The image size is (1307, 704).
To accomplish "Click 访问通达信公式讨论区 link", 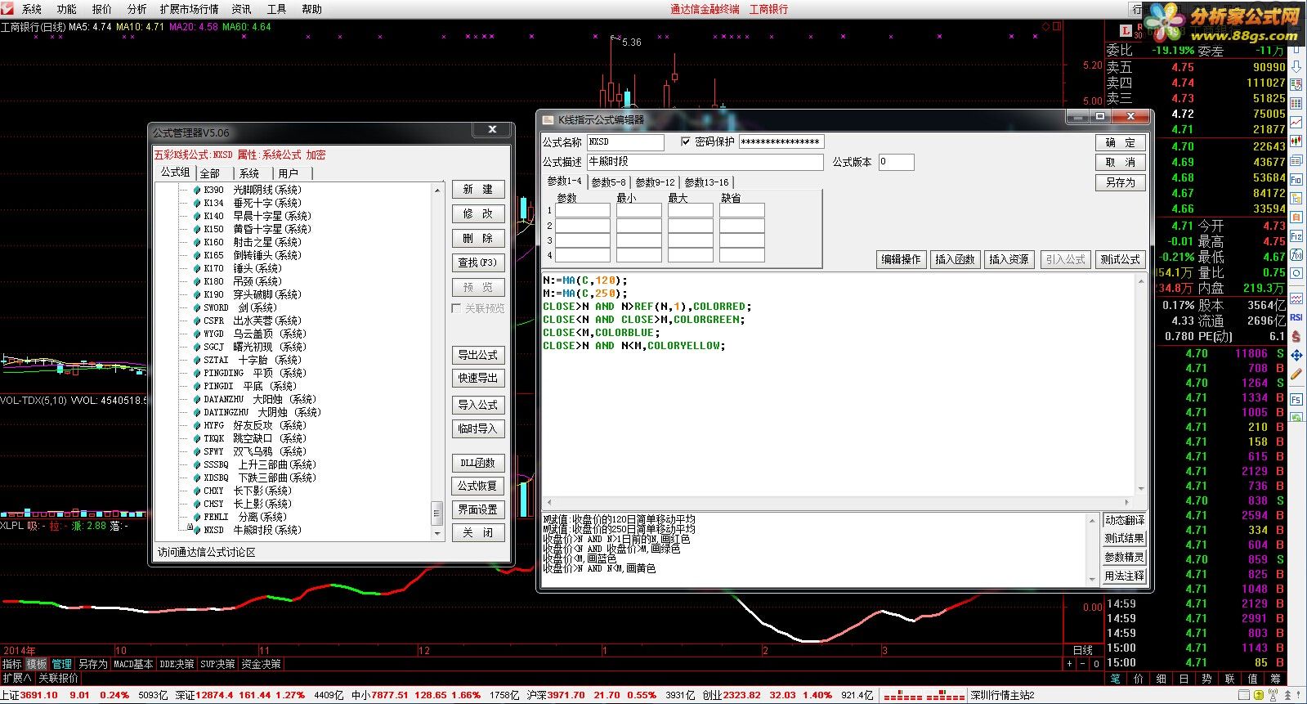I will [x=207, y=552].
